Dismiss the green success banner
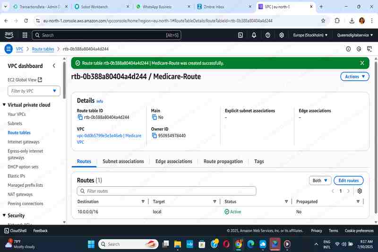Image resolution: width=378 pixels, height=252 pixels. tap(362, 63)
